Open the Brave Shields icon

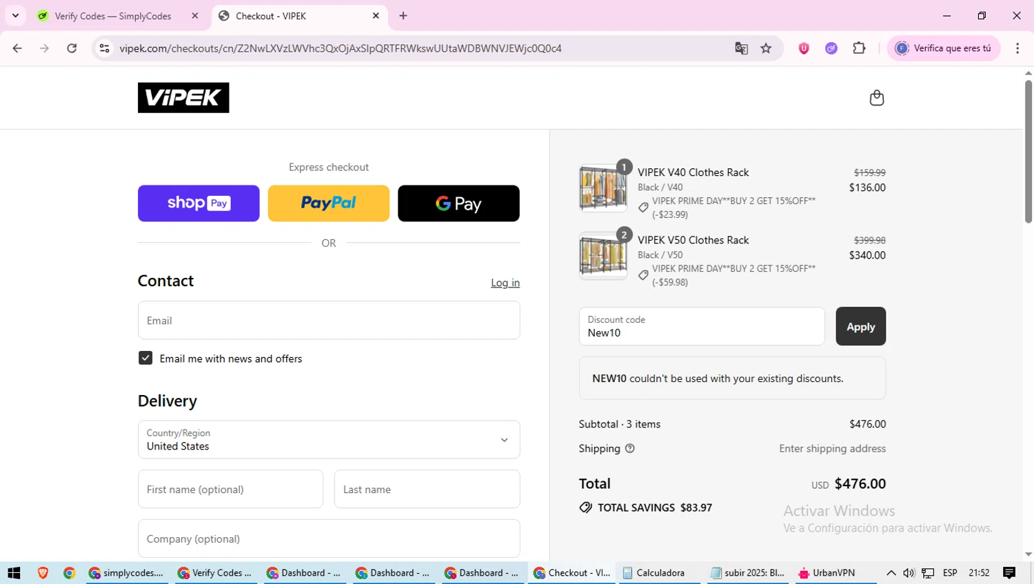(x=804, y=48)
